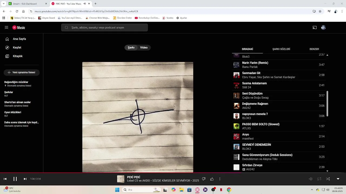
Task: Open the Chrome three-dot menu
Action: 342,11
